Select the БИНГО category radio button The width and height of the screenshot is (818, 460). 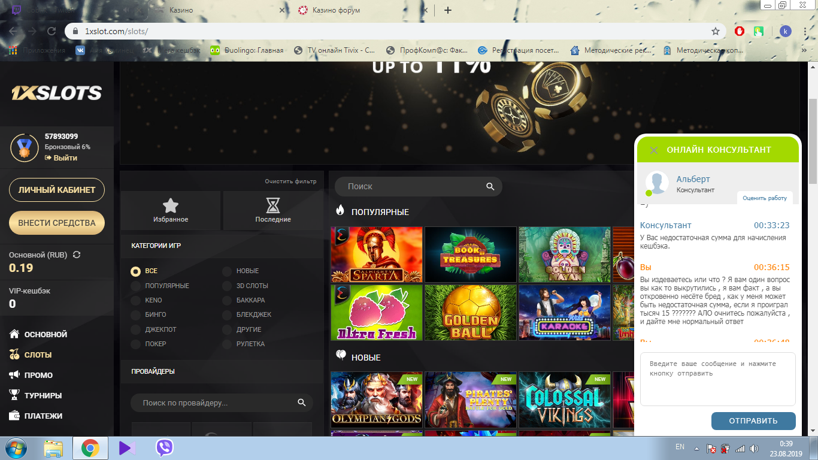point(136,314)
